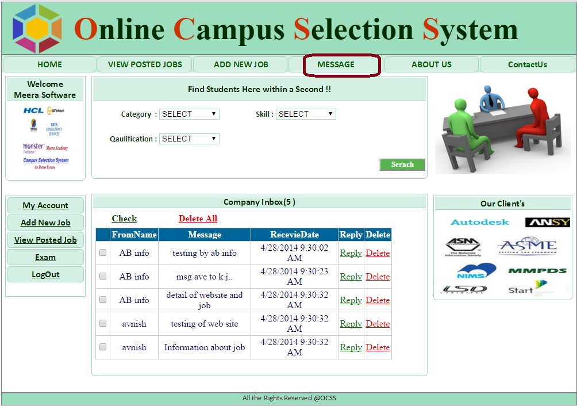Check the 'Information about job' message checkbox

(x=103, y=347)
